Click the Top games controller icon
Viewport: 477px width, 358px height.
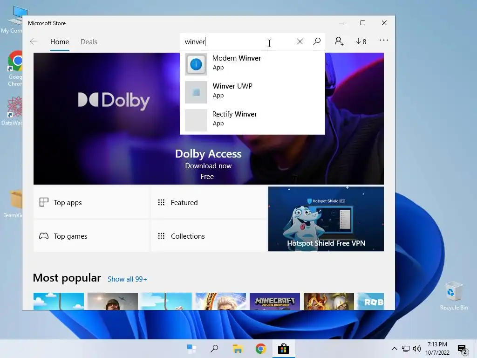(44, 236)
